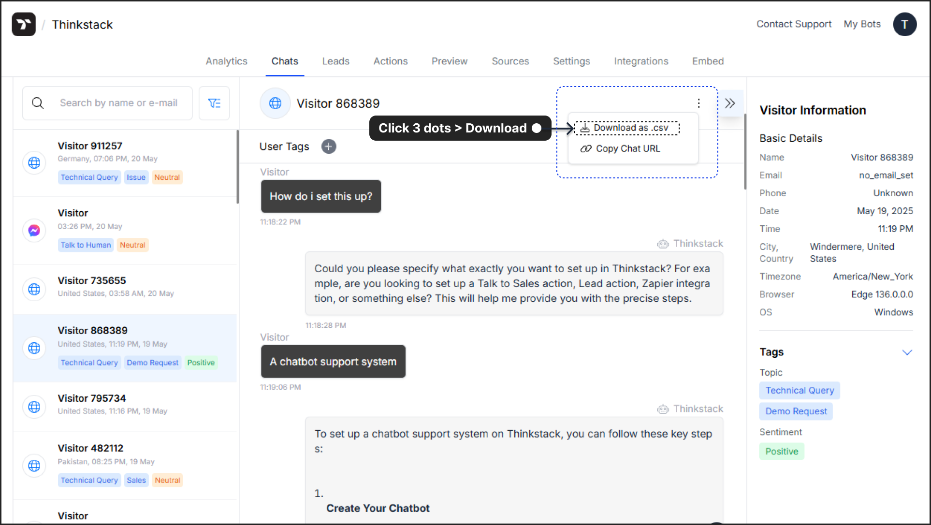The image size is (931, 525).
Task: Open Visitor 911257 conversation
Action: click(x=125, y=163)
